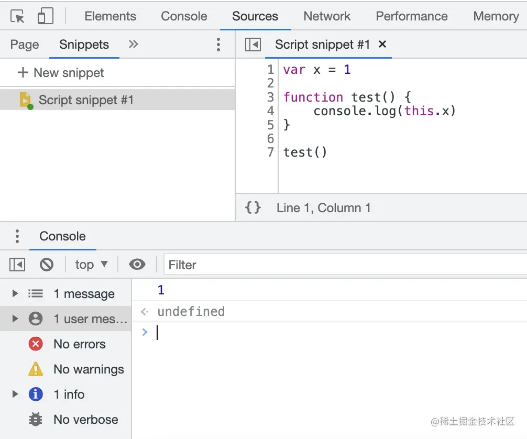Select the Page sidebar tab
The image size is (527, 439).
coord(25,45)
